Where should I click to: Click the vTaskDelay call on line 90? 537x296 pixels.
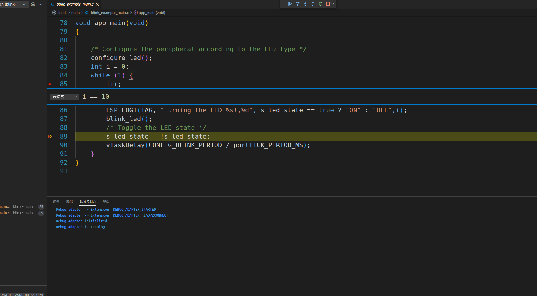(x=208, y=145)
